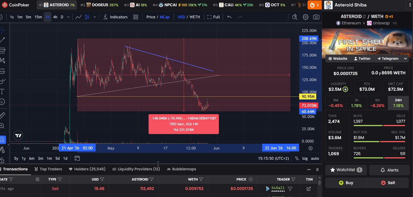This screenshot has height=197, width=413.
Task: Select the ruler measure tool
Action: tap(2, 115)
